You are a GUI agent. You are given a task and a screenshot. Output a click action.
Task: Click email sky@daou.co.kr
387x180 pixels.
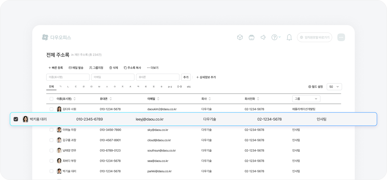click(158, 130)
